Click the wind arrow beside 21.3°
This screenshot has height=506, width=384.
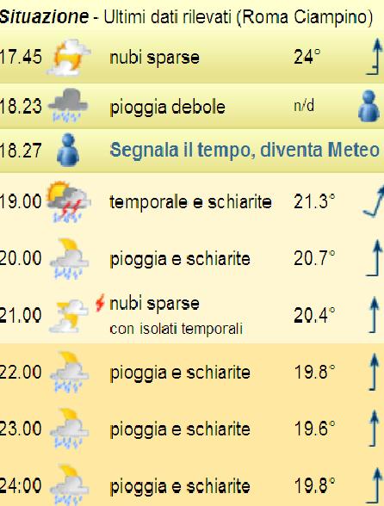[374, 202]
